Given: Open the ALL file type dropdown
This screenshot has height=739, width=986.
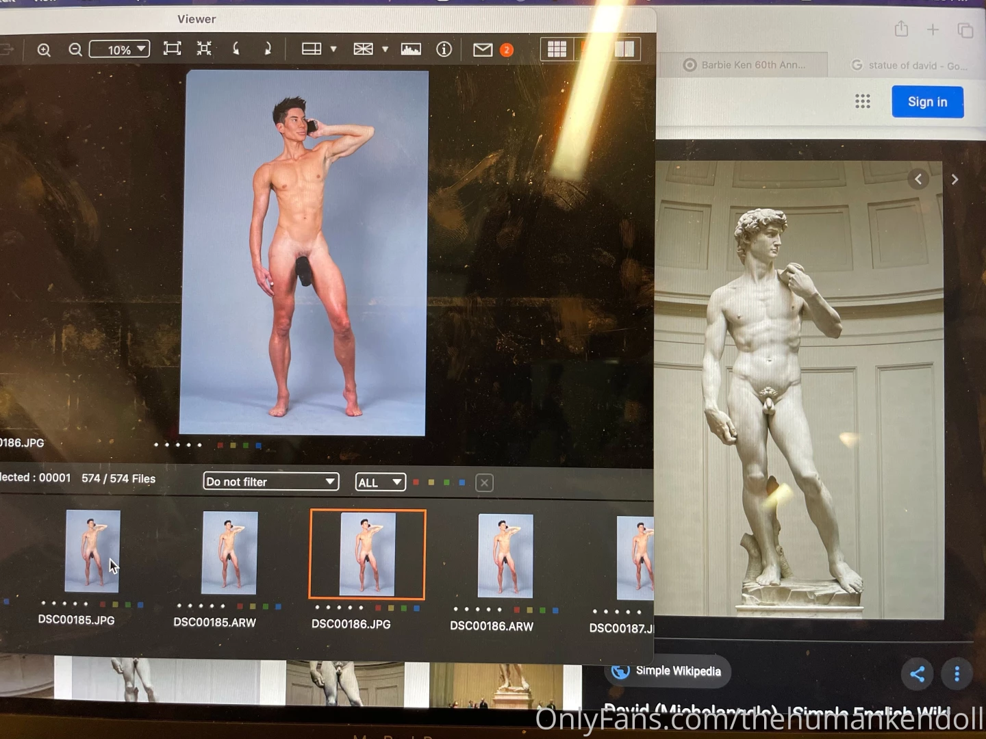Looking at the screenshot, I should [x=380, y=482].
